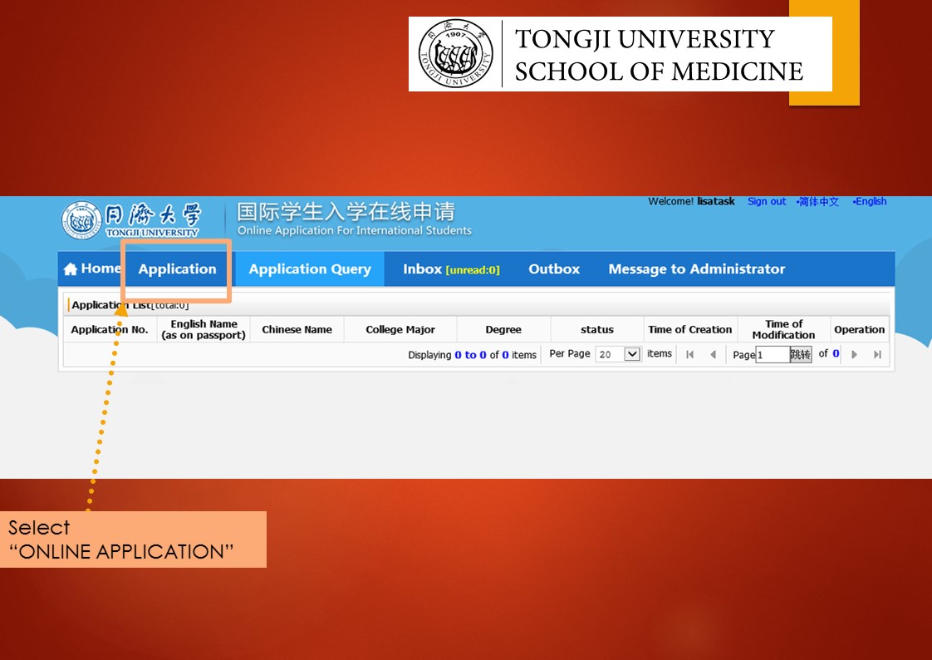The image size is (932, 660).
Task: Open the Outbox tab
Action: (554, 269)
